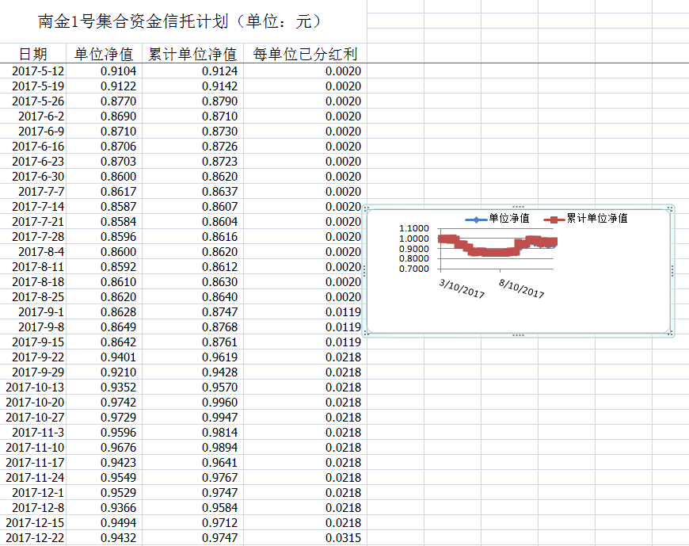Click the chart's top-center resize handle
The image size is (689, 546).
pyautogui.click(x=518, y=207)
